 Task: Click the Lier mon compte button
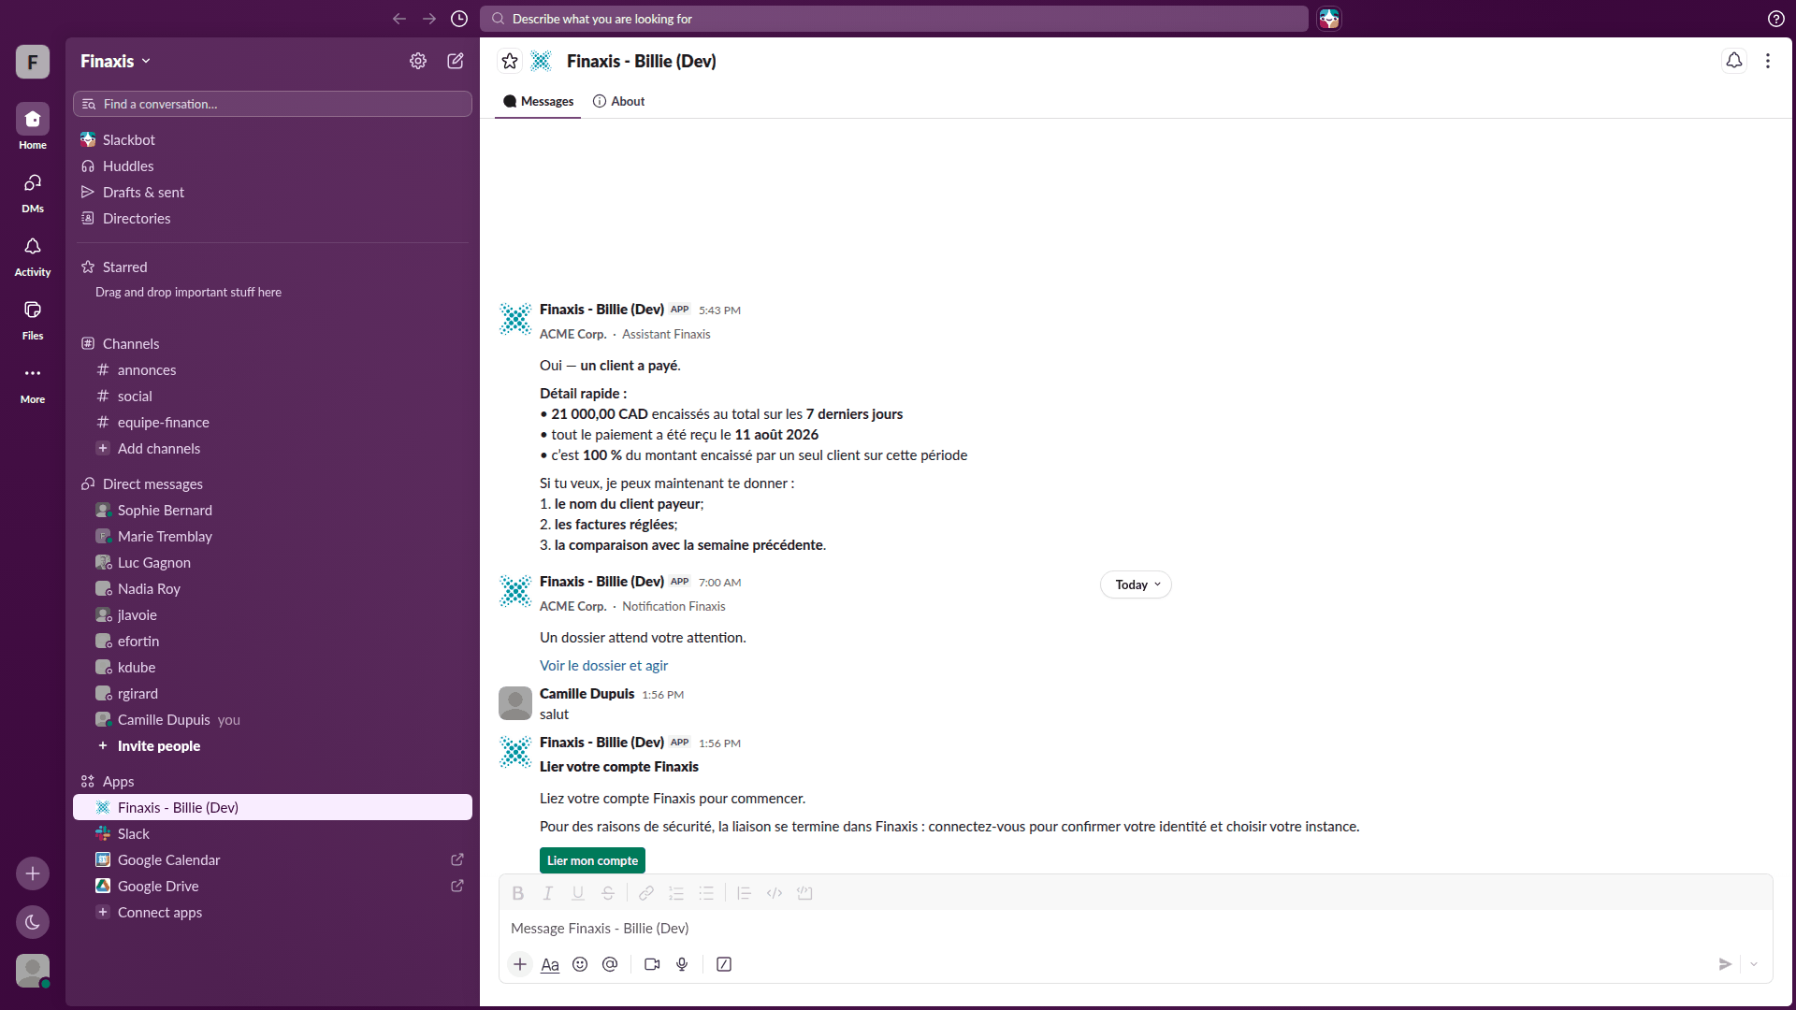point(592,860)
